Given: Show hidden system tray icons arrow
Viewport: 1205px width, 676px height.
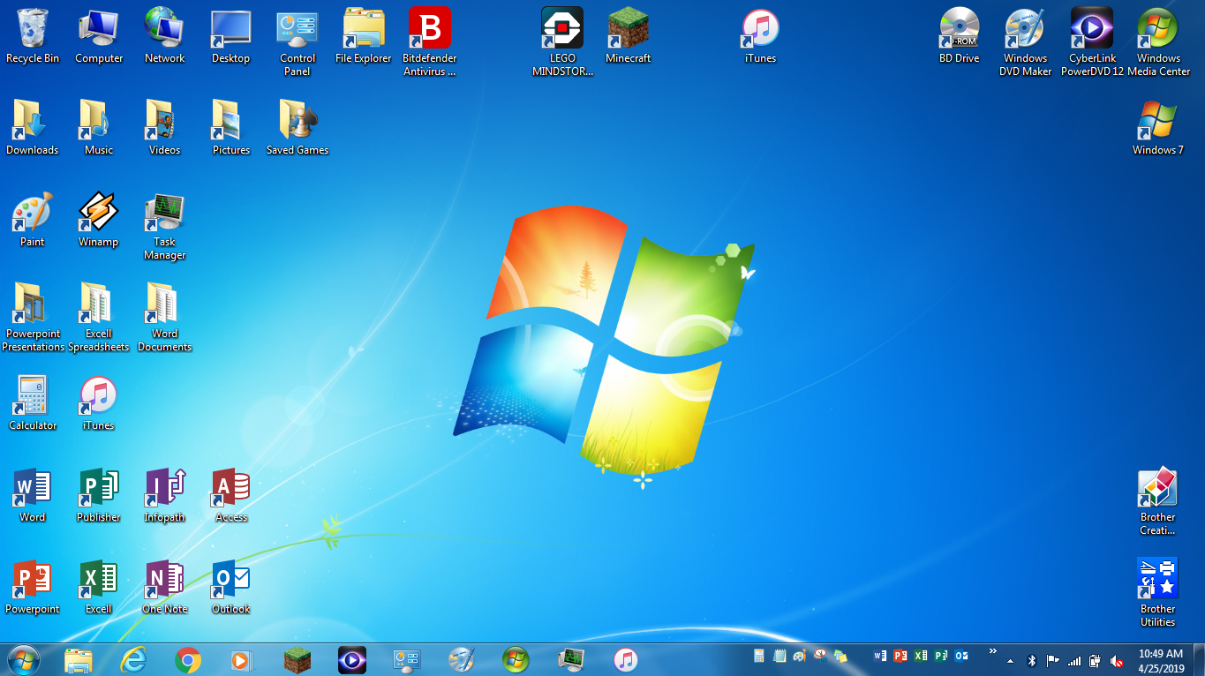Looking at the screenshot, I should pos(1010,660).
